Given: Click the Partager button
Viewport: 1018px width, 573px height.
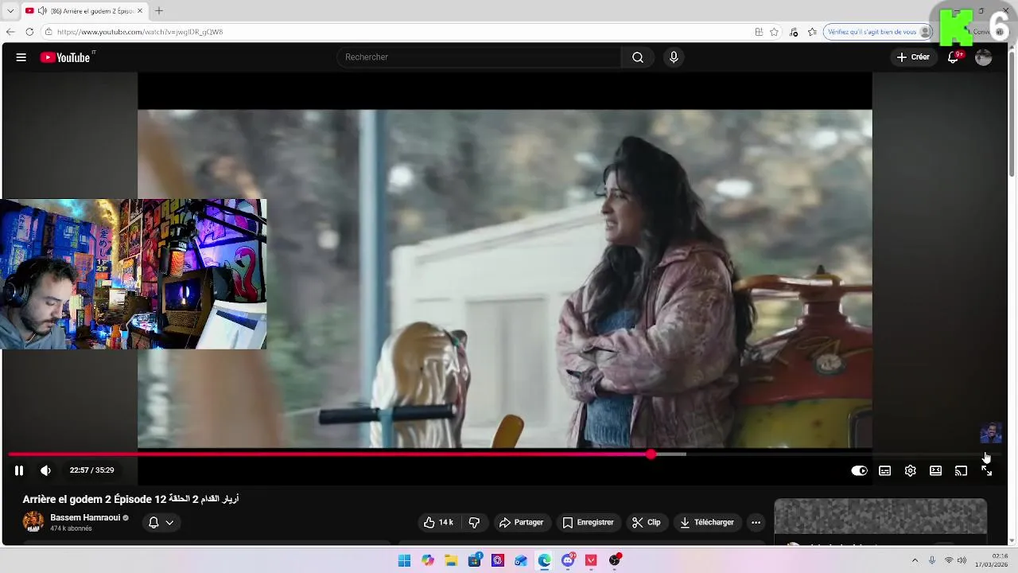Looking at the screenshot, I should (521, 522).
